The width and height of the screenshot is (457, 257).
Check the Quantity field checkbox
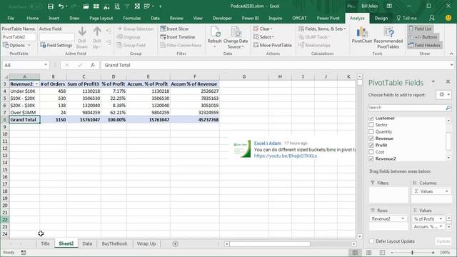[371, 131]
